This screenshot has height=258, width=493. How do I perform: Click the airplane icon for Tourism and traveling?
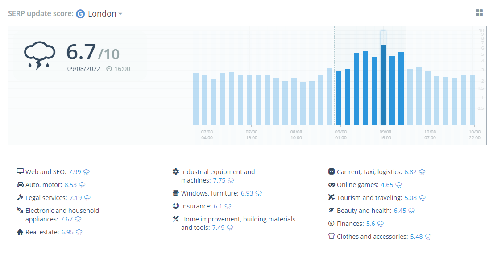(x=331, y=197)
